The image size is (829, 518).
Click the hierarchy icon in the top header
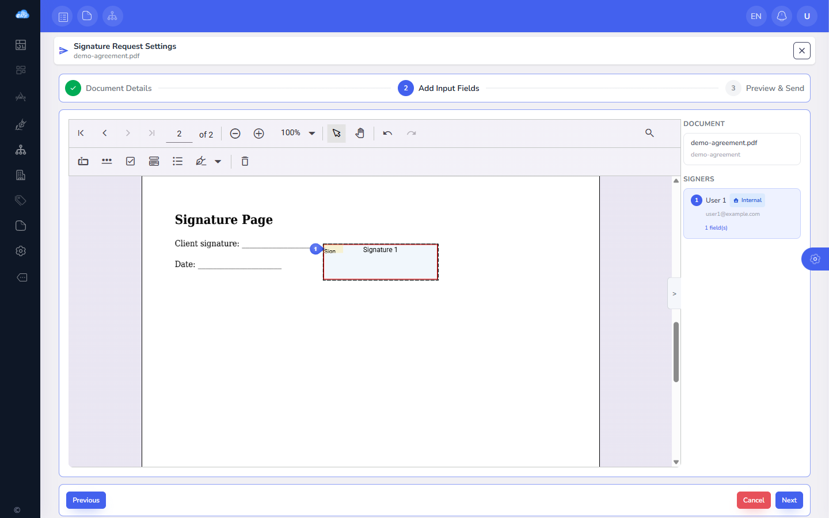click(113, 16)
